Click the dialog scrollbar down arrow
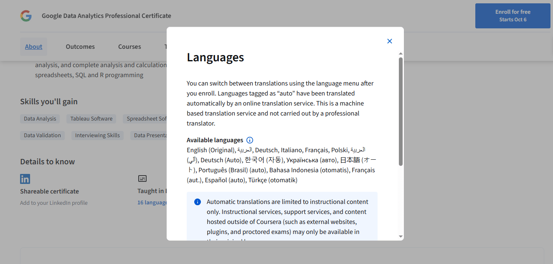The height and width of the screenshot is (264, 553). point(401,236)
